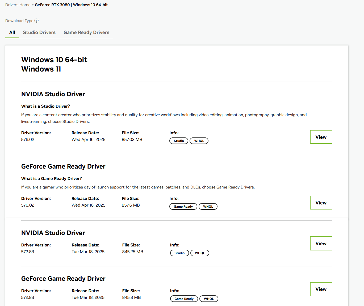This screenshot has width=364, height=306.
Task: Select the 'GeForce RTX 3080 | Windows 10 64-bit' breadcrumb
Action: [x=71, y=5]
